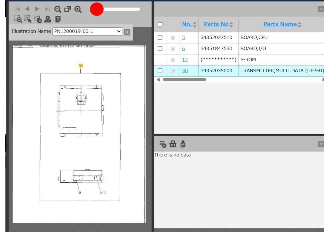Select the P-ROM parts name cell
The image size is (329, 232).
click(281, 60)
